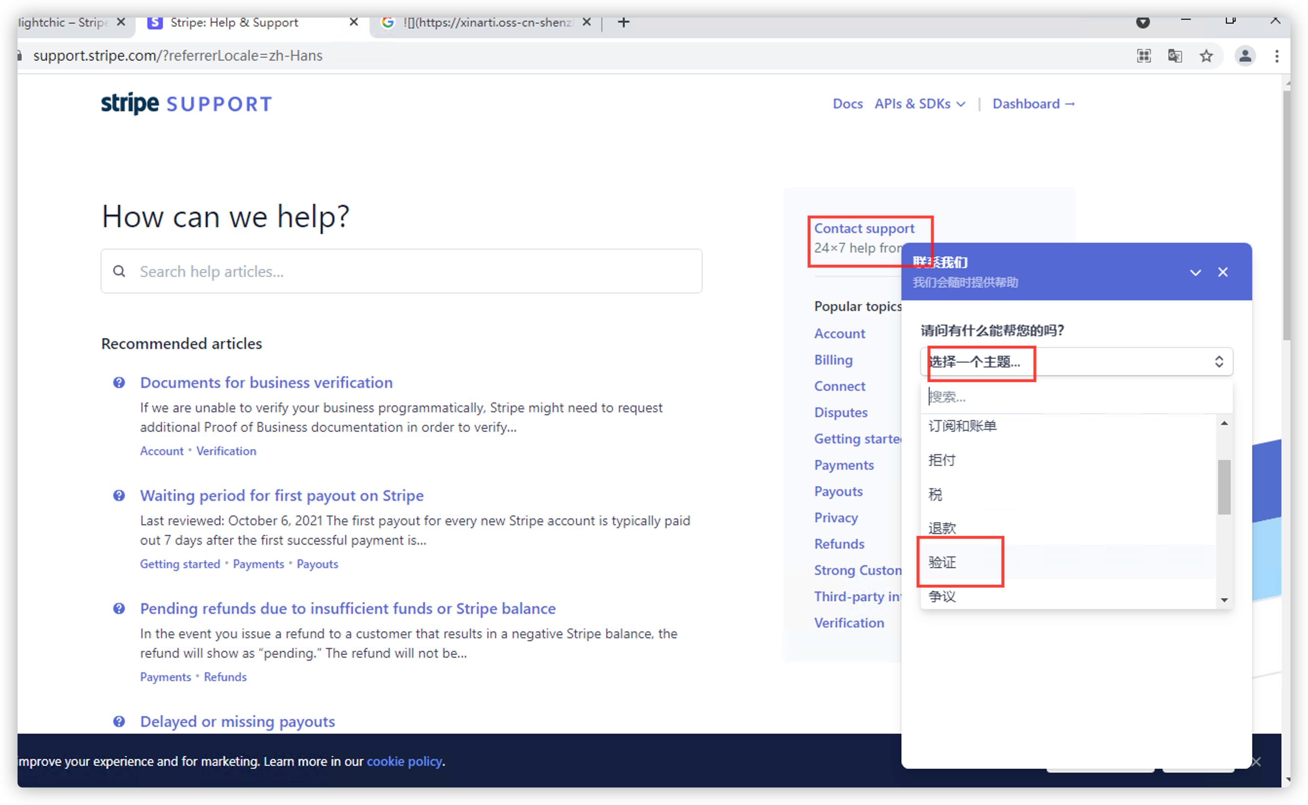Click the Payouts tag under waiting period article

pyautogui.click(x=317, y=564)
